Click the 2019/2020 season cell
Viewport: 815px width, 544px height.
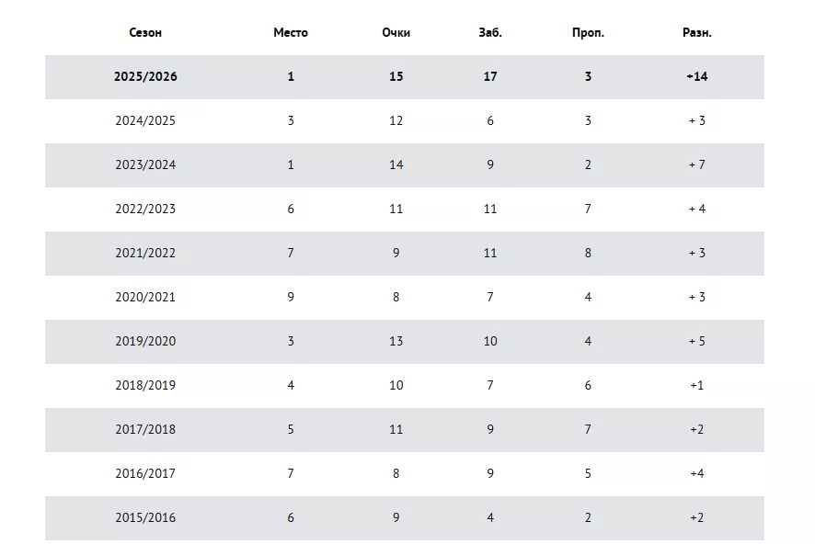click(145, 341)
